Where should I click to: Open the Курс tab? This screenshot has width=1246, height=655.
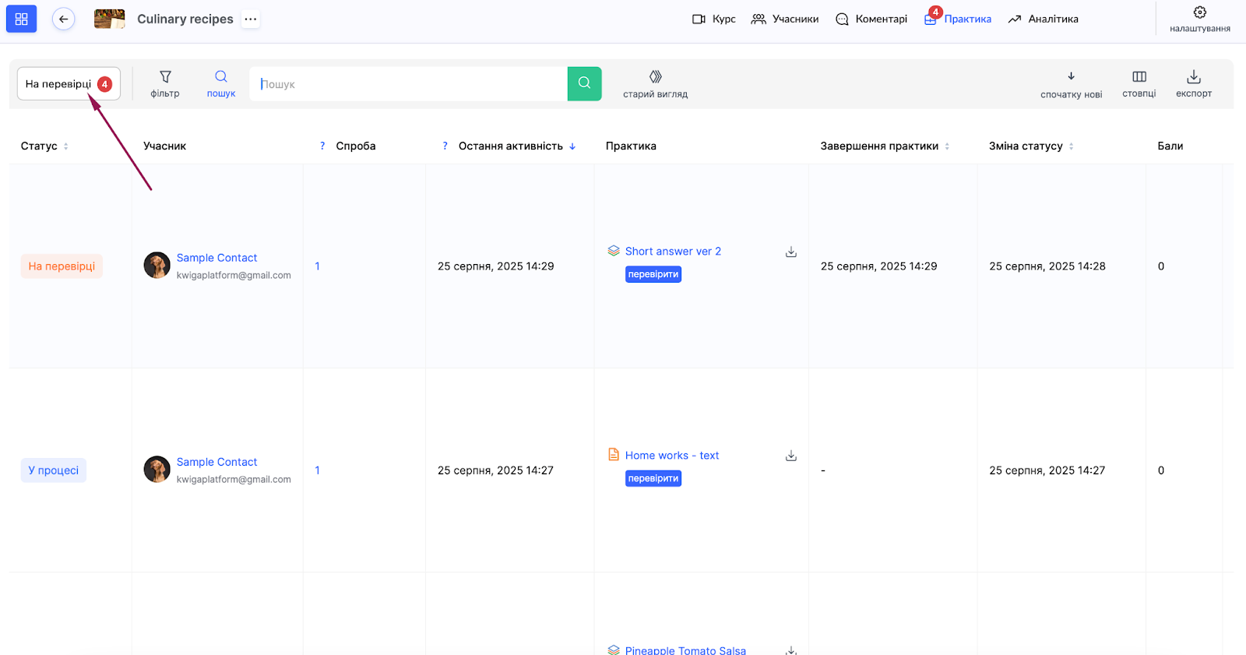[714, 19]
